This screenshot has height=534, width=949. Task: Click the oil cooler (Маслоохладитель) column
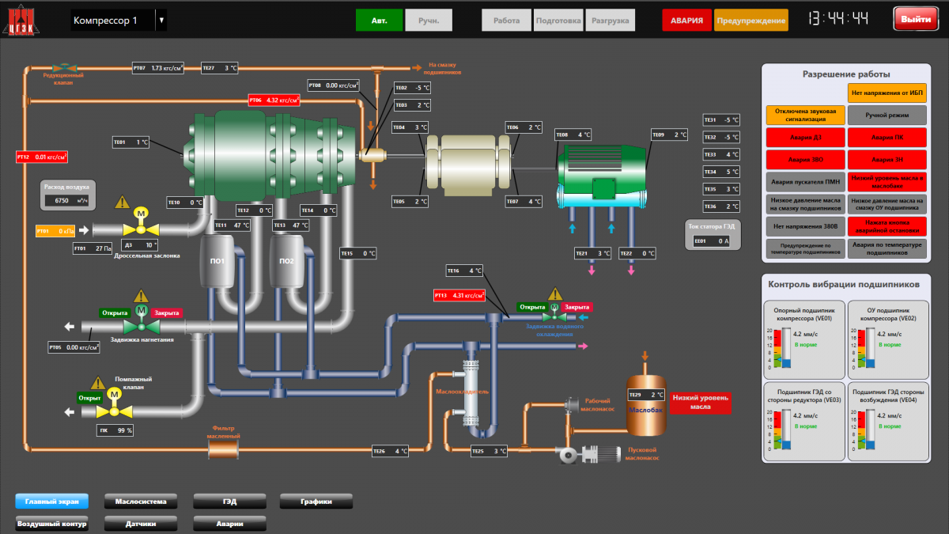[473, 388]
